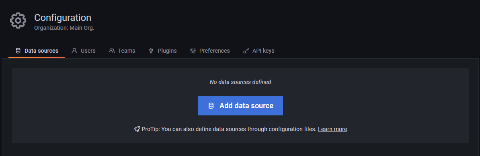Click the key icon on API keys tab
Screen dimensions: 480x156
click(x=246, y=51)
